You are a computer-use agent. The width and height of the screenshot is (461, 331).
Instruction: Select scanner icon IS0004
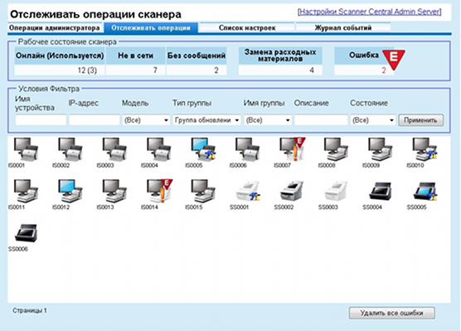[x=158, y=149]
